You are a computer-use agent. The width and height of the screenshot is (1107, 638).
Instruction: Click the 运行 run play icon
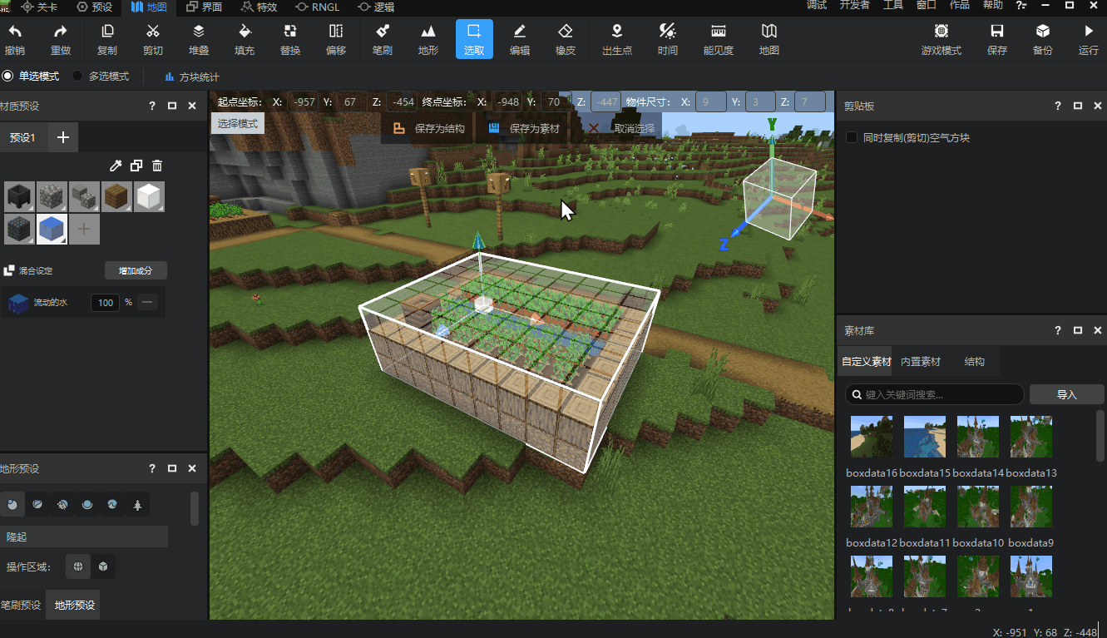click(1089, 39)
